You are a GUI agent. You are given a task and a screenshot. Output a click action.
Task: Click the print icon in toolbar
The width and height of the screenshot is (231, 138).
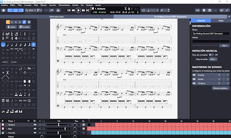tap(58, 10)
